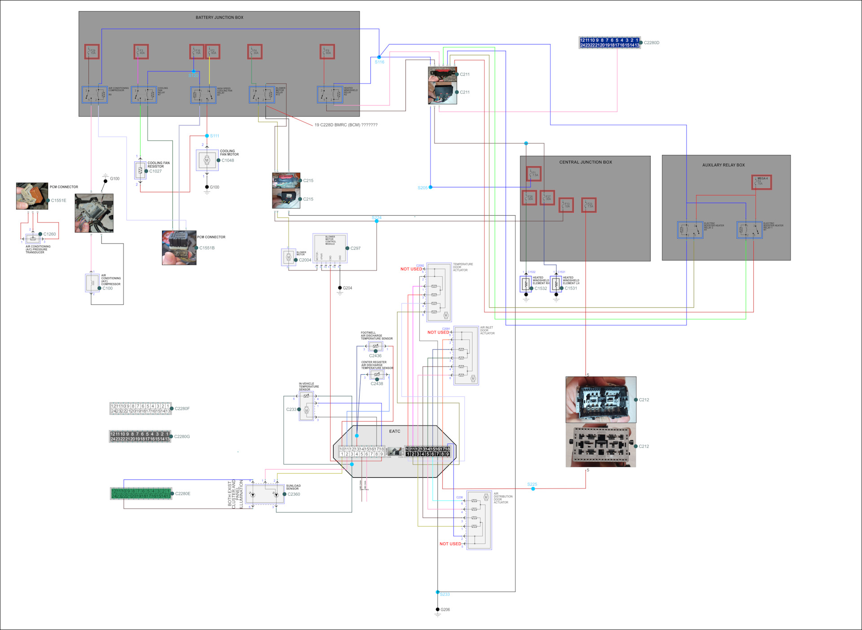Select the A/C Compressor C100 coil symbol
Viewport: 862px width, 630px height.
click(x=92, y=283)
